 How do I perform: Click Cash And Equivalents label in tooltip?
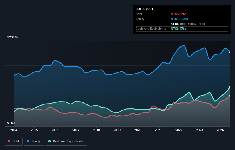click(x=151, y=29)
